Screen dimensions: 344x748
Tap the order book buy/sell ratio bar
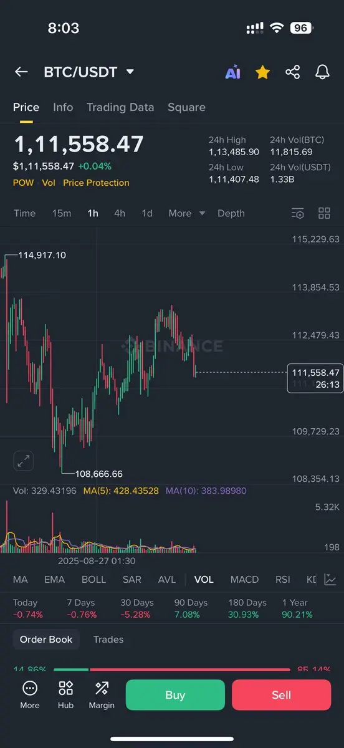tap(172, 670)
